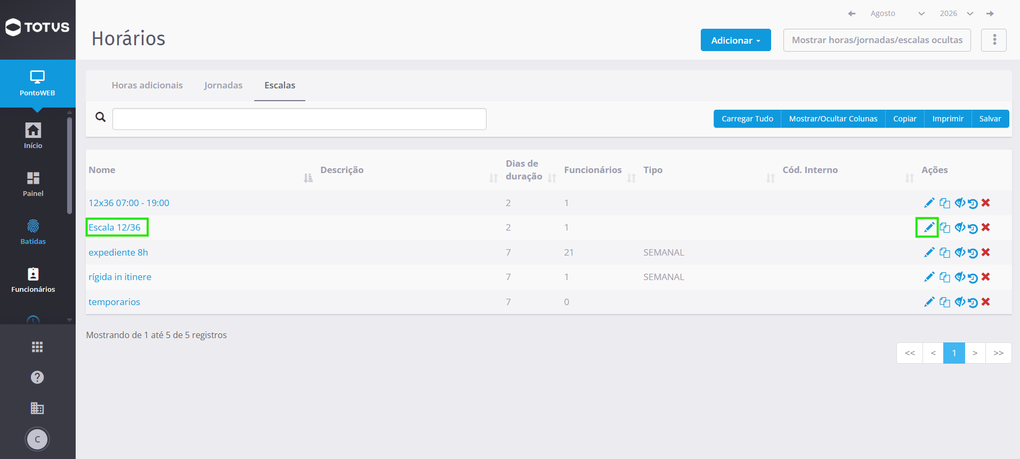
Task: Open the expediente 8h schedule link
Action: (118, 252)
